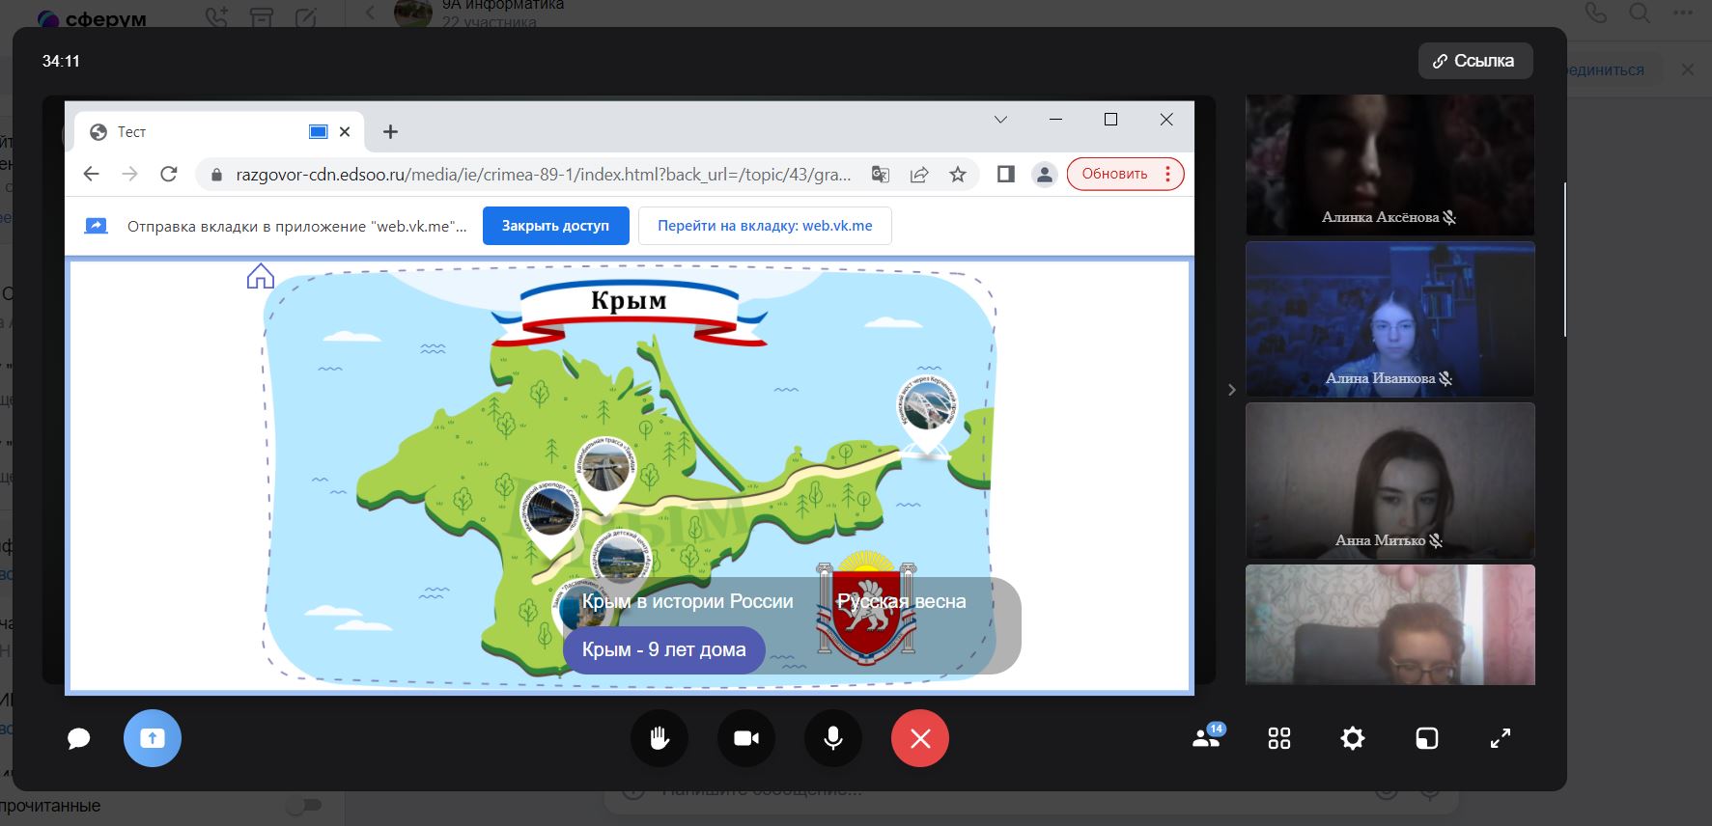Viewport: 1712px width, 826px height.
Task: Copy the call link via Ссылка button
Action: pyautogui.click(x=1475, y=61)
